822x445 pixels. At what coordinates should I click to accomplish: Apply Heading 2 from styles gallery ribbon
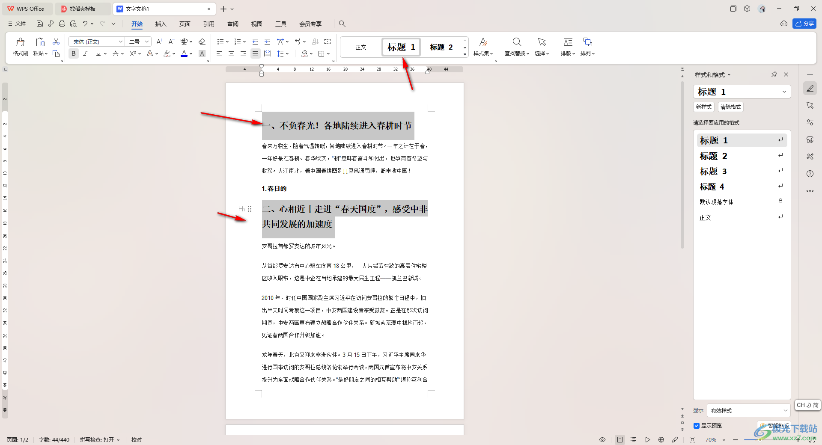441,47
